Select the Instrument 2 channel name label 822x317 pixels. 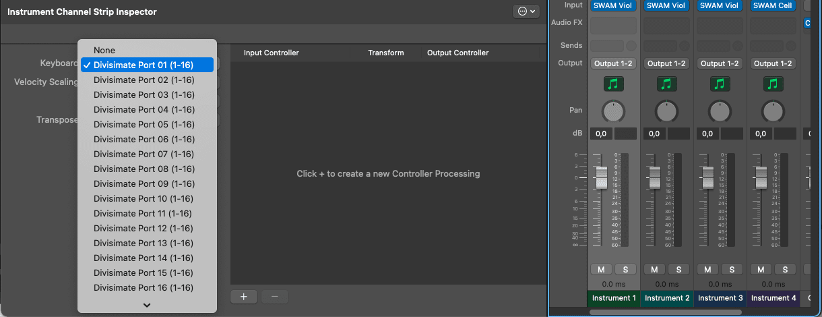(666, 297)
